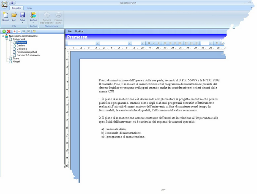The width and height of the screenshot is (257, 194).
Task: Toggle bulleted list
Action: pyautogui.click(x=186, y=43)
